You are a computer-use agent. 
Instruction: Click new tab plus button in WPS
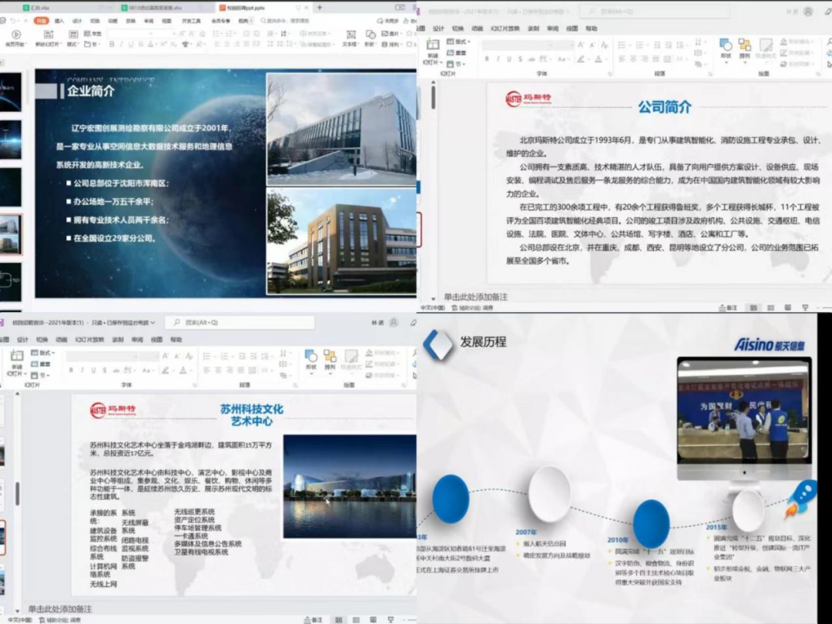pyautogui.click(x=320, y=8)
